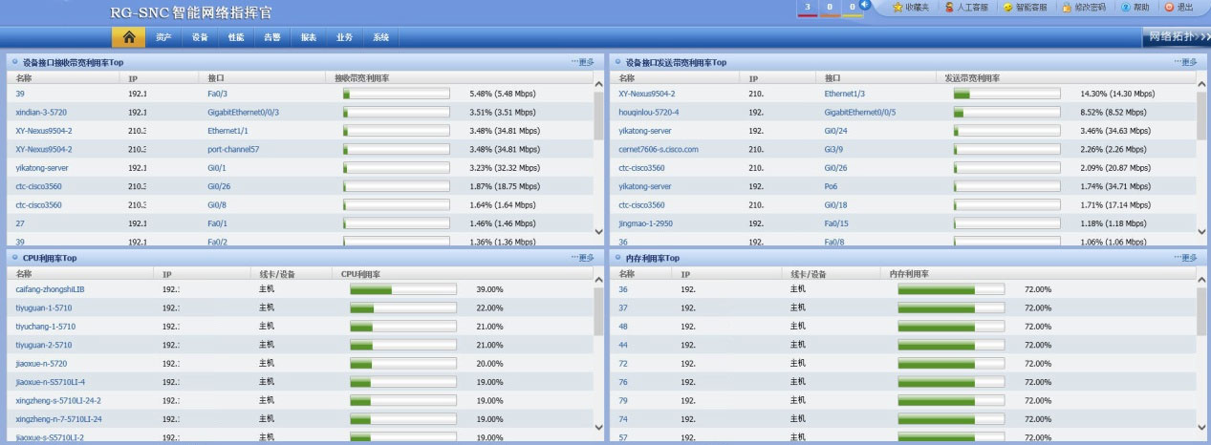The image size is (1211, 445).
Task: Show 更多 for 内存利用率Top panel
Action: click(1185, 258)
